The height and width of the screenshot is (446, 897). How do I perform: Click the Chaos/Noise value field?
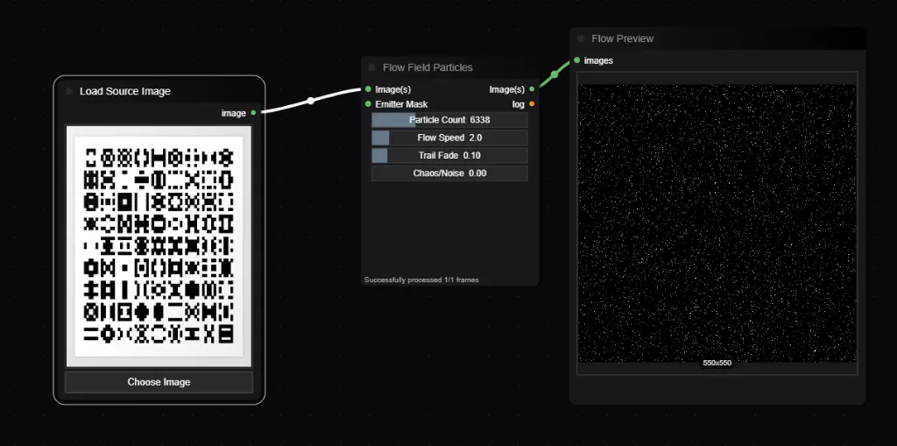click(449, 173)
